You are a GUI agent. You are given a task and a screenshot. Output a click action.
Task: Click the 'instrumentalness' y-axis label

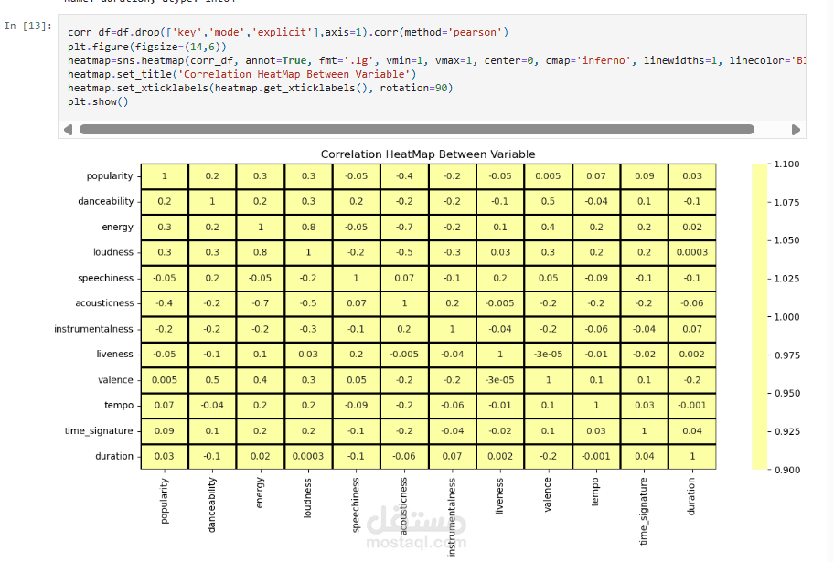point(92,329)
